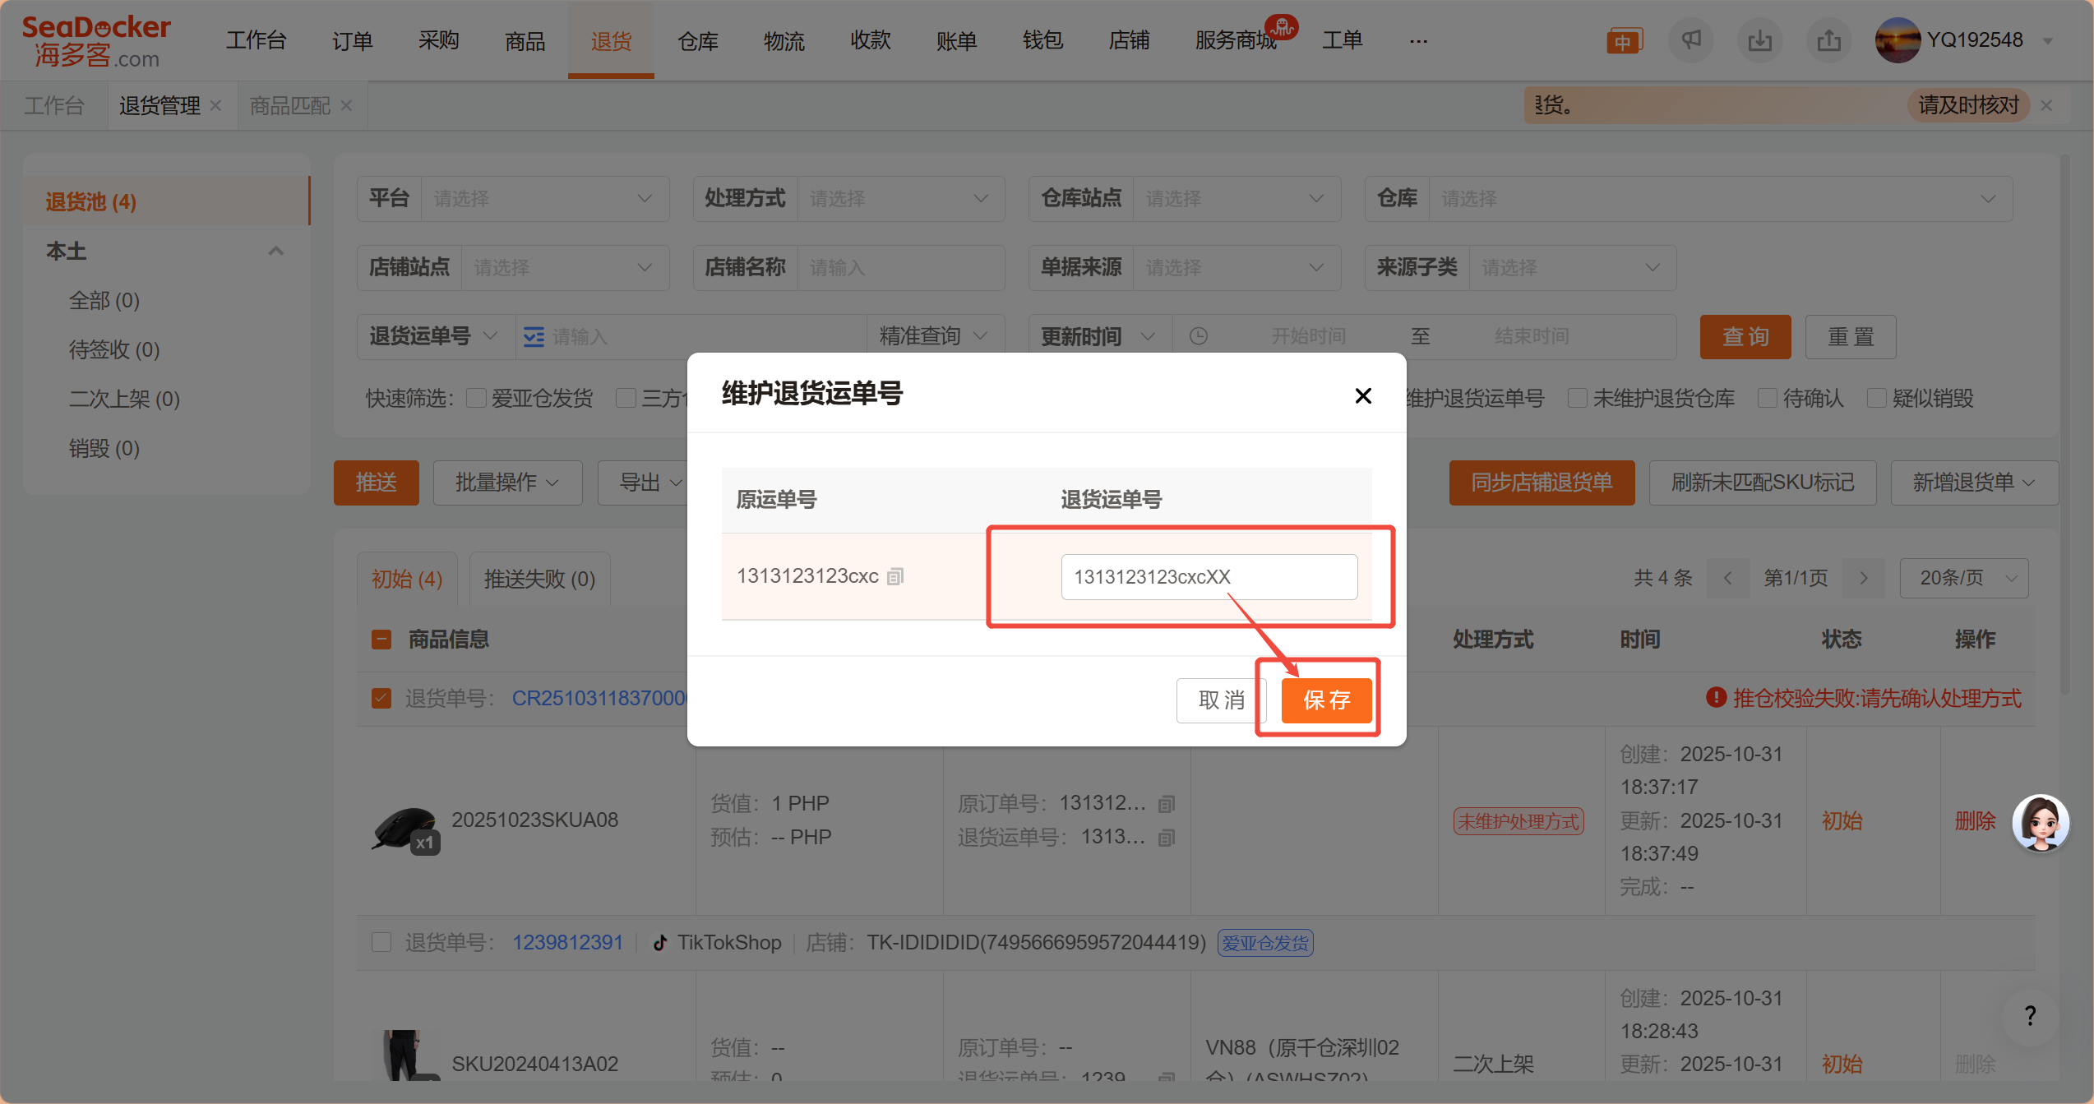The width and height of the screenshot is (2094, 1104).
Task: Open the 20条/页 page size dropdown
Action: pos(1963,579)
